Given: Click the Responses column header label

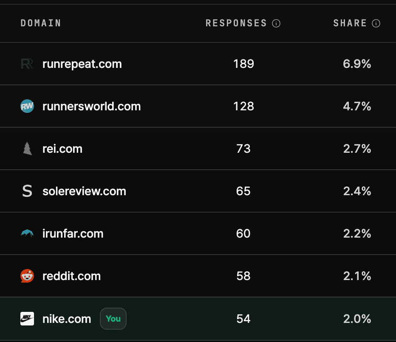Looking at the screenshot, I should click(x=236, y=23).
